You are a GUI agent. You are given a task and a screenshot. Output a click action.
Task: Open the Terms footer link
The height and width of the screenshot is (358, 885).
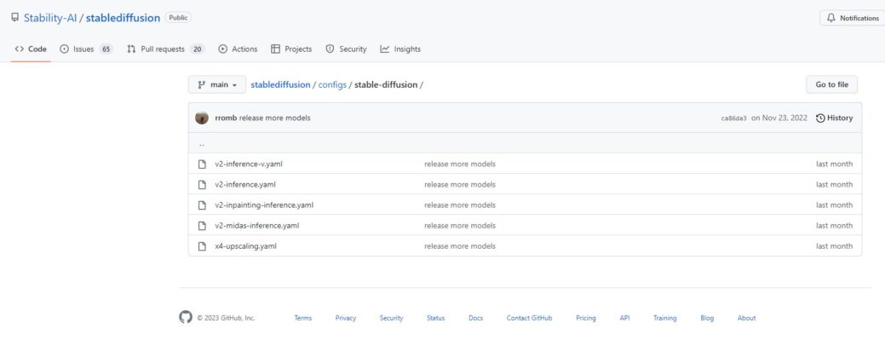303,318
